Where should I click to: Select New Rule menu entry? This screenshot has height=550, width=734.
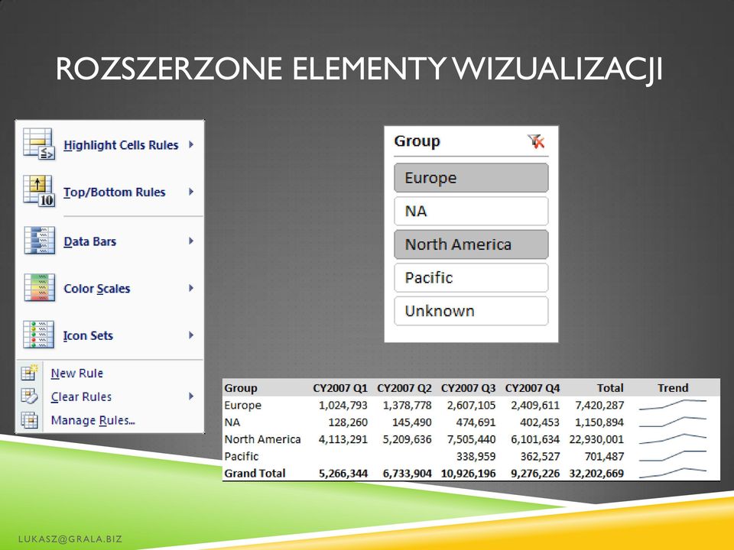[x=110, y=373]
